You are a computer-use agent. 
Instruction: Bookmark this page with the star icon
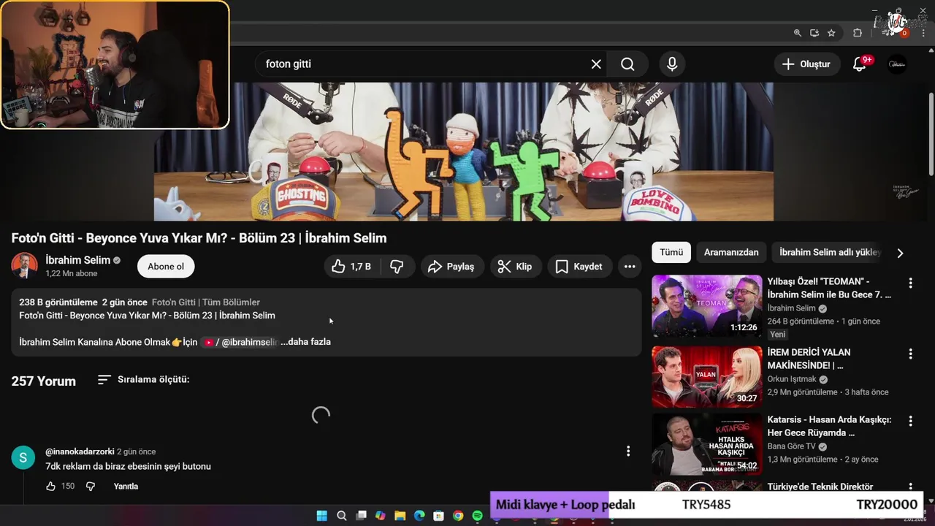point(831,33)
